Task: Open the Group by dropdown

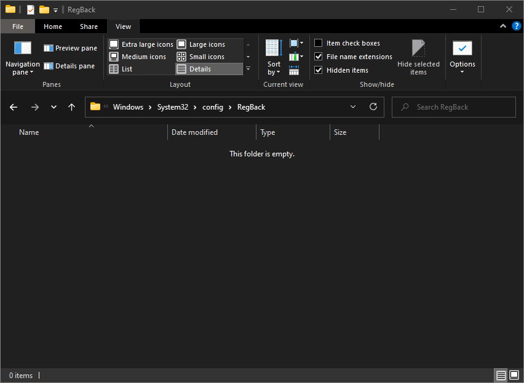Action: pyautogui.click(x=296, y=43)
